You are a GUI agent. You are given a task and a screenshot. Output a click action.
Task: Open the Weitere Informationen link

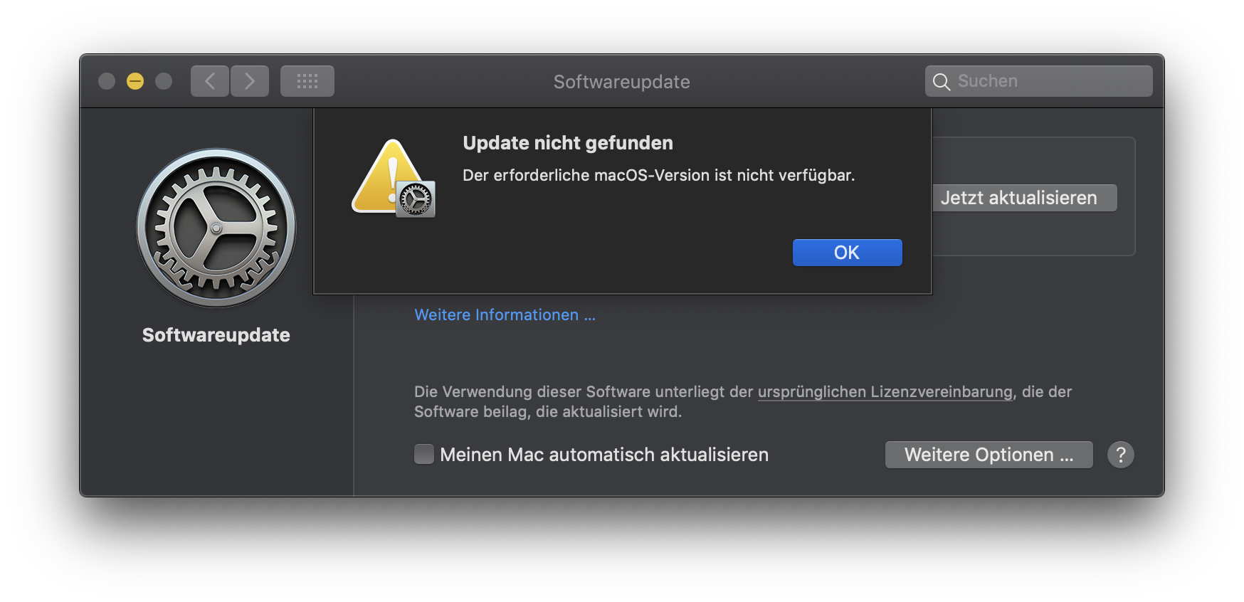505,315
